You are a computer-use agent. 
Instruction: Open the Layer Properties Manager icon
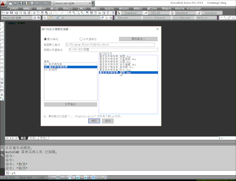(45, 18)
